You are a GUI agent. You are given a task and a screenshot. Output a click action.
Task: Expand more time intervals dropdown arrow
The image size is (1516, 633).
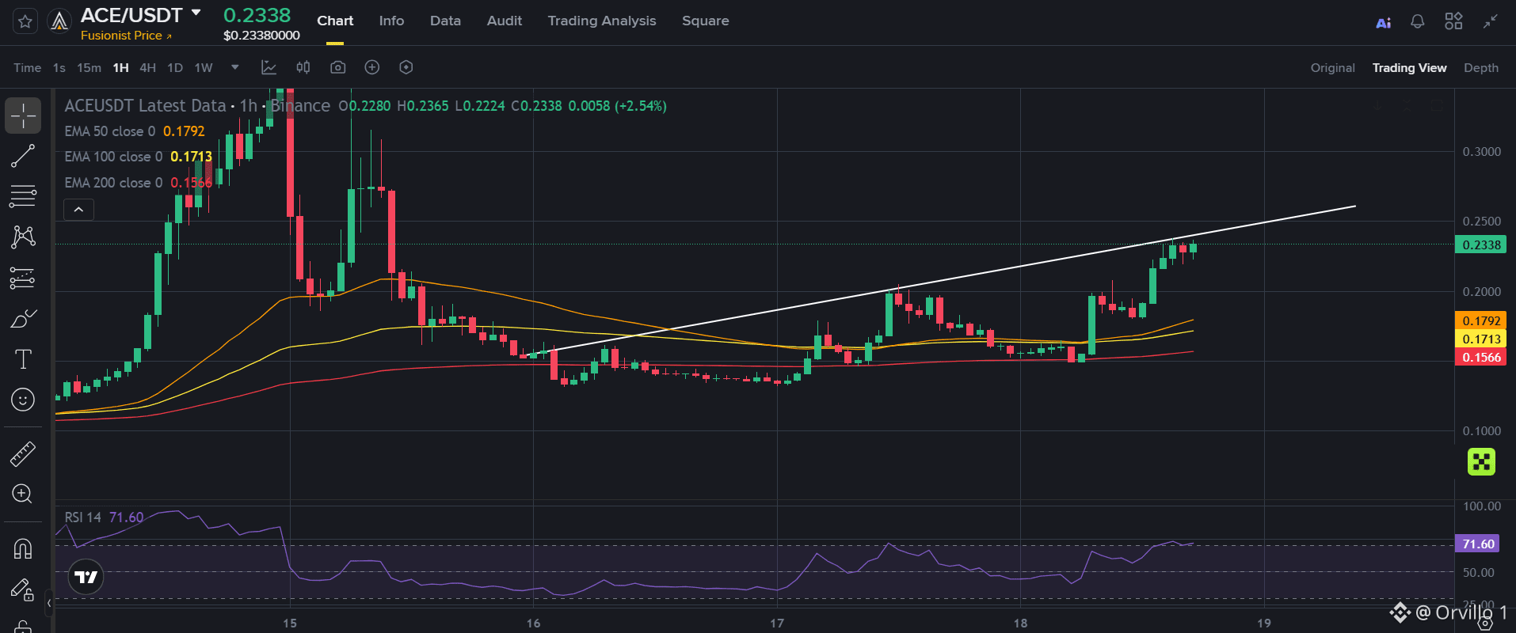pos(235,67)
